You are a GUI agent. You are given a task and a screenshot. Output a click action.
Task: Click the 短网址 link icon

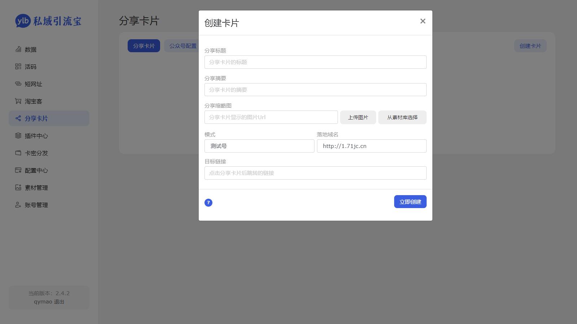tap(18, 84)
